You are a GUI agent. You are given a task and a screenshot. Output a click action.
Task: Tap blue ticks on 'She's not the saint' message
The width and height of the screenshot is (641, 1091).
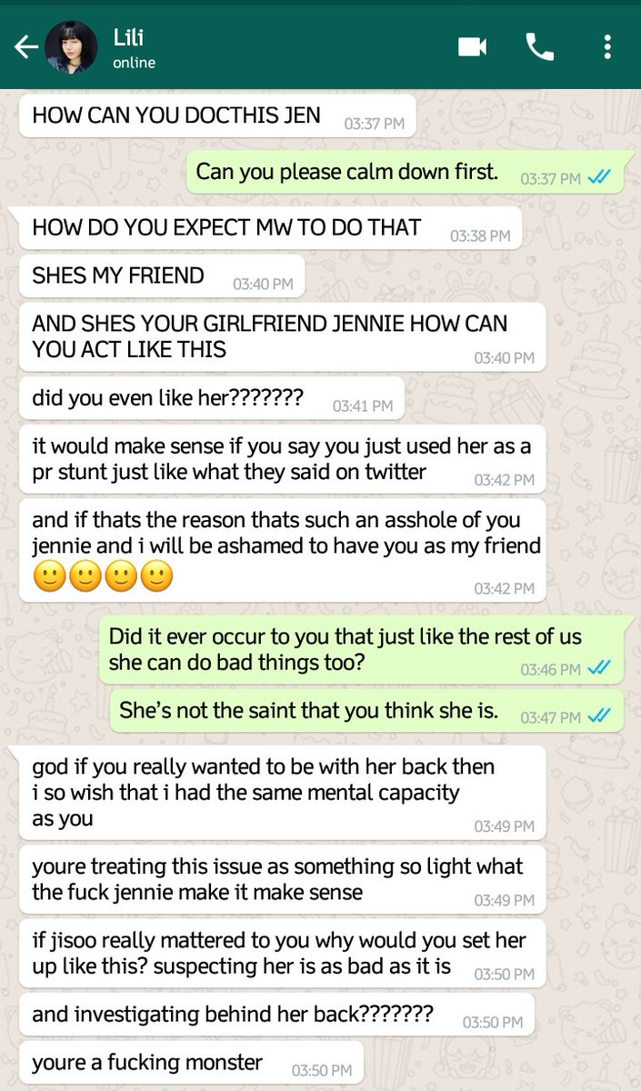tap(598, 716)
